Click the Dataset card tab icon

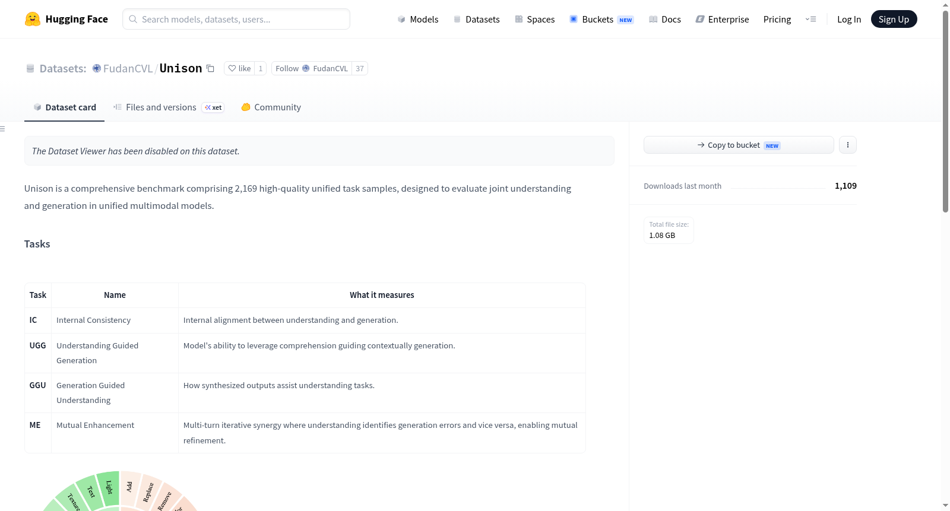pyautogui.click(x=37, y=107)
